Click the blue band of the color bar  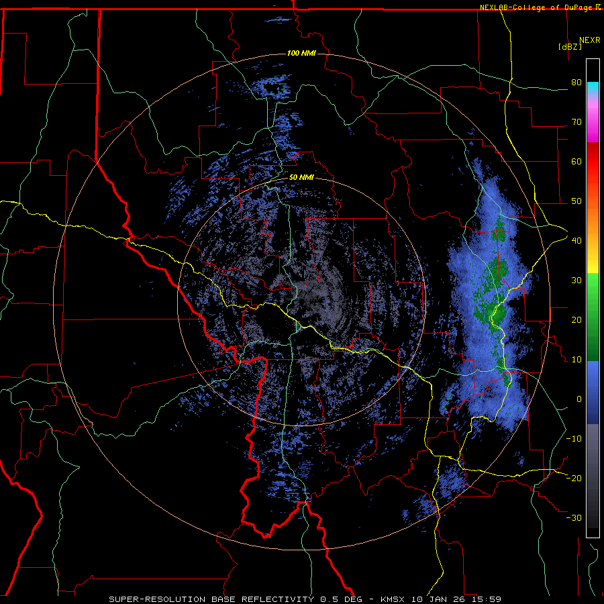tap(593, 392)
